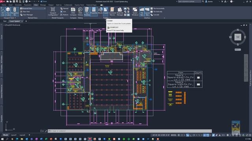Switch to the Output ribbon tab
The image size is (252, 141).
[51, 5]
